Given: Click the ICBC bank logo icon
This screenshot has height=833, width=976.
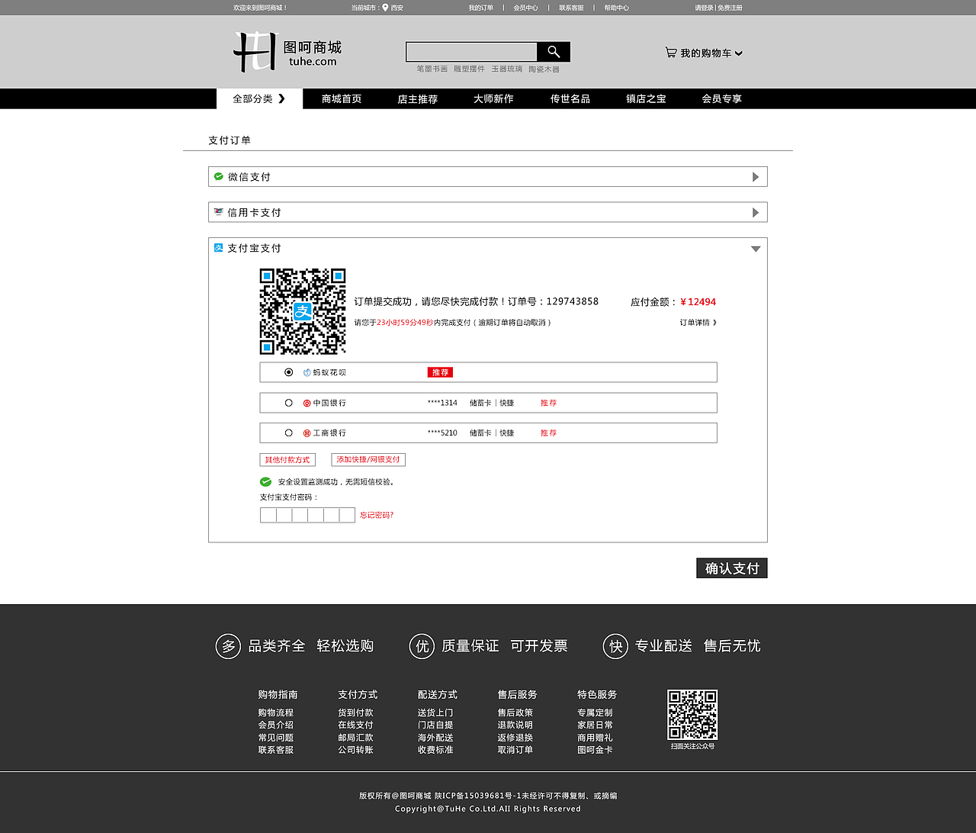Looking at the screenshot, I should [306, 433].
